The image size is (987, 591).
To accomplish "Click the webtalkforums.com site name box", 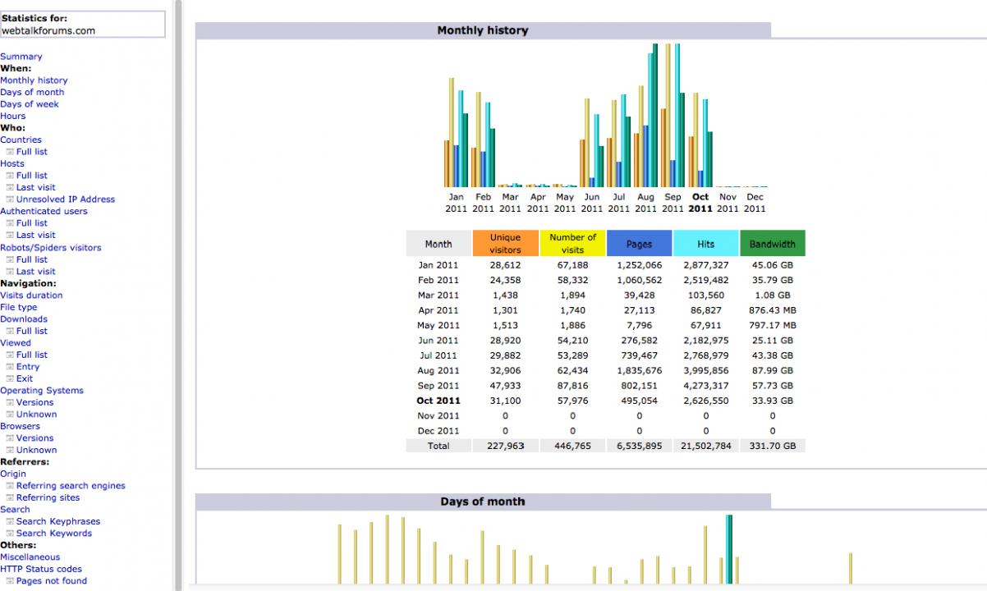I will pyautogui.click(x=82, y=25).
